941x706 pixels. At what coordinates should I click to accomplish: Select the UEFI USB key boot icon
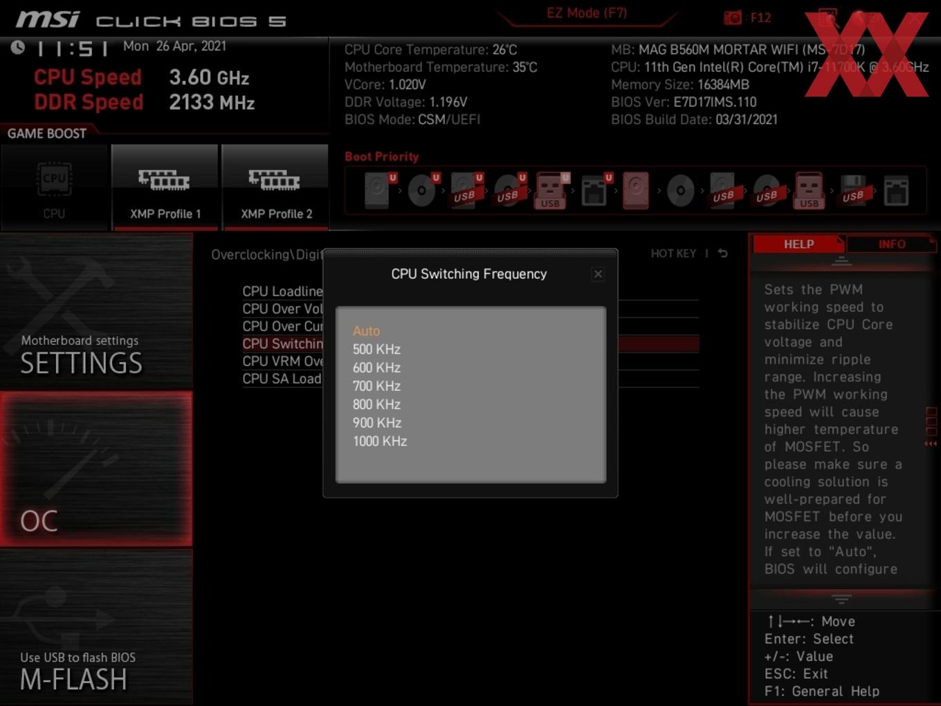click(x=551, y=190)
